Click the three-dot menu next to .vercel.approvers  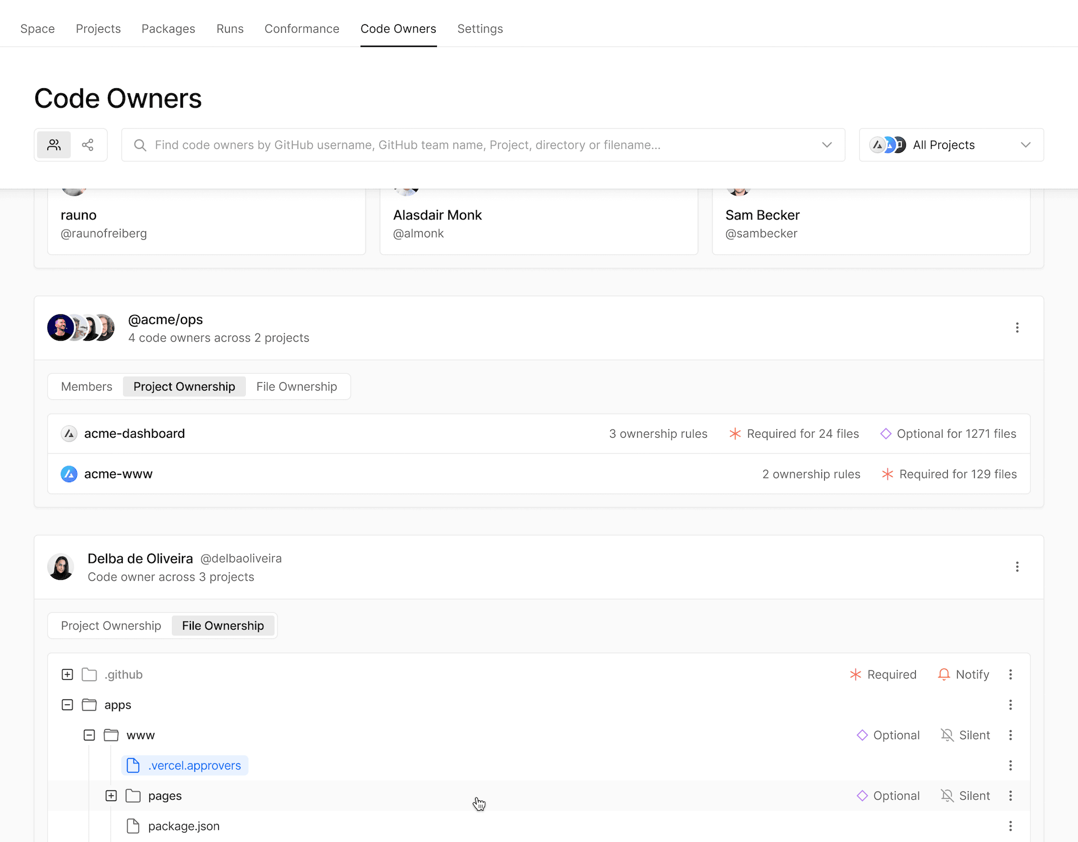pyautogui.click(x=1011, y=765)
